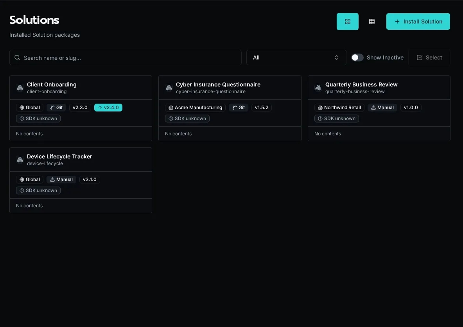463x327 pixels.
Task: Switch to grid view layout
Action: pos(348,22)
